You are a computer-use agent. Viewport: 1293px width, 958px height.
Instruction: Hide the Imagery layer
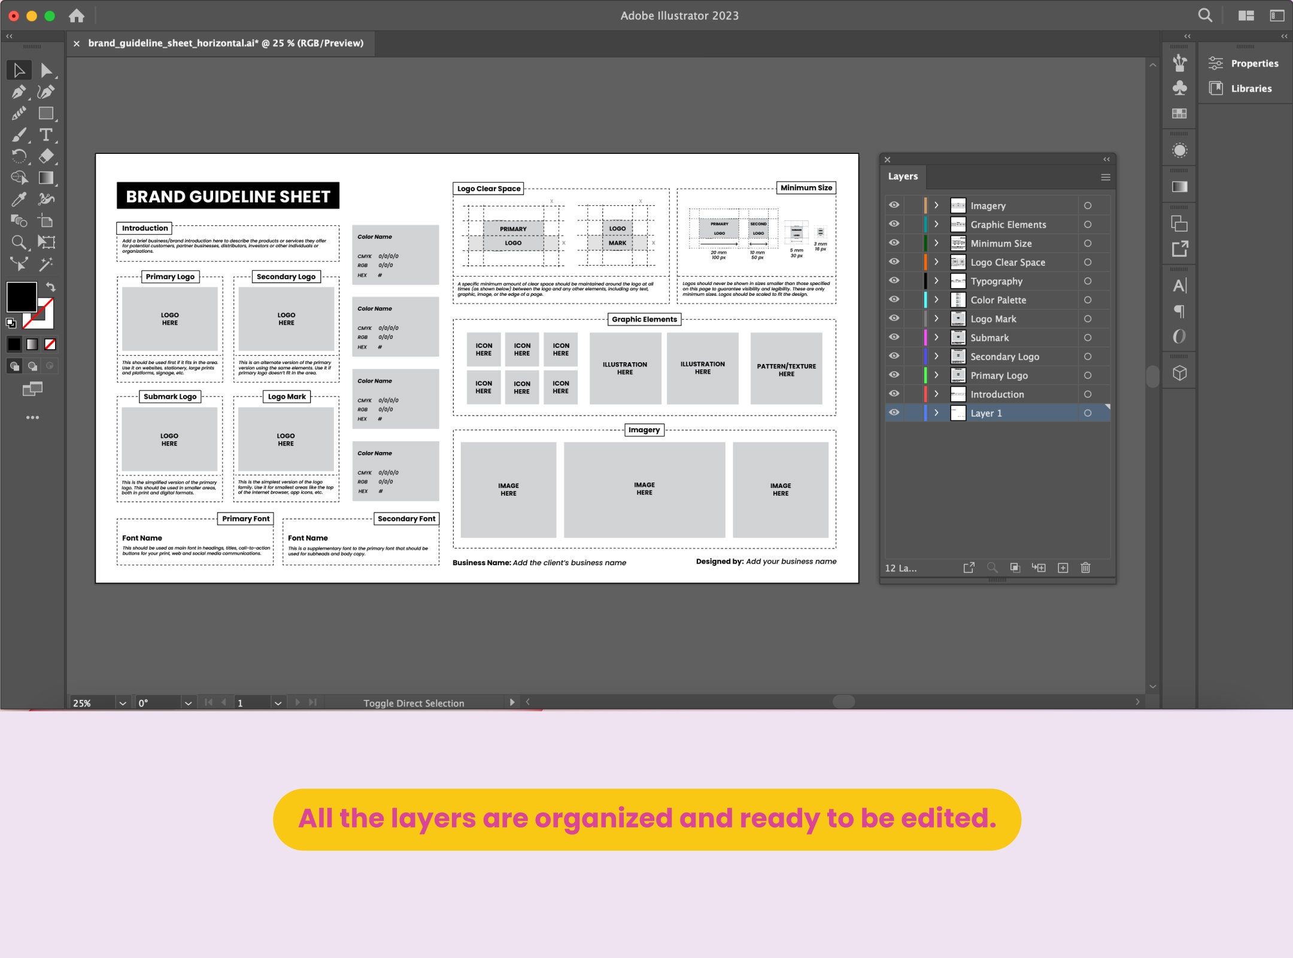pos(894,205)
